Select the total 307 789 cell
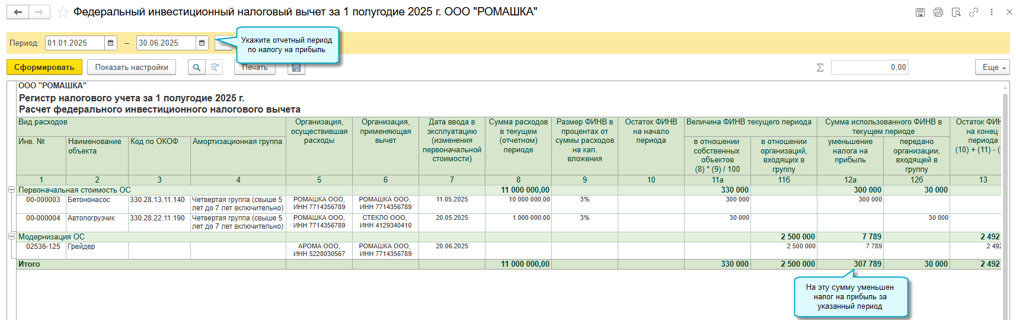Image resolution: width=1016 pixels, height=320 pixels. pyautogui.click(x=850, y=264)
